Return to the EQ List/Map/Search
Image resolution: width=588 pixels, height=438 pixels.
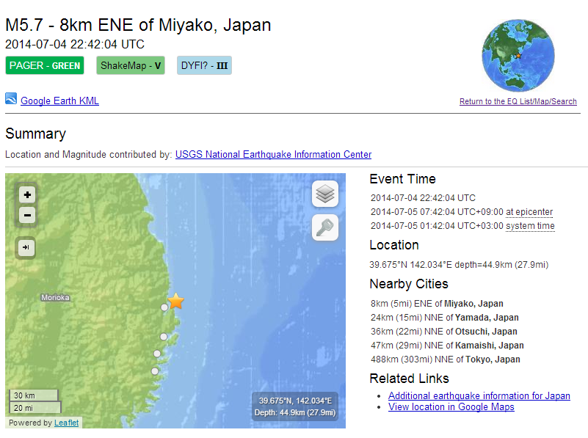pos(518,102)
